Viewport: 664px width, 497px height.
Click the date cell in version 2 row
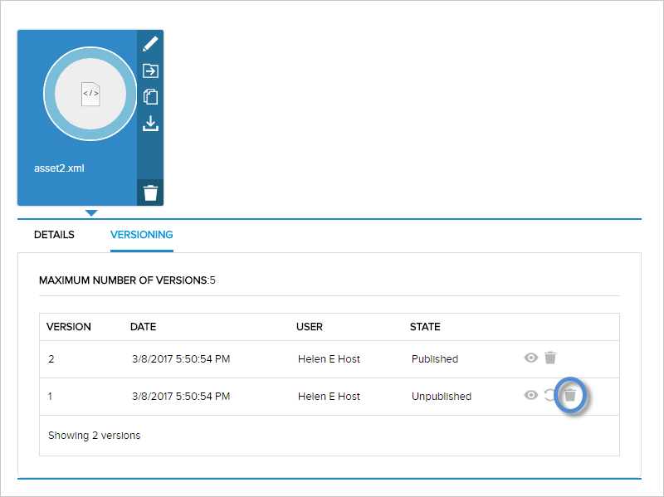[181, 359]
